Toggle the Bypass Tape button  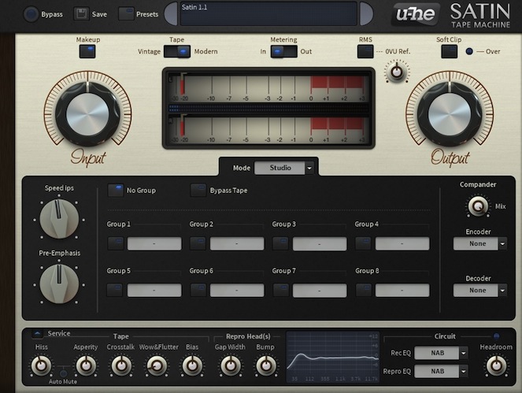198,190
